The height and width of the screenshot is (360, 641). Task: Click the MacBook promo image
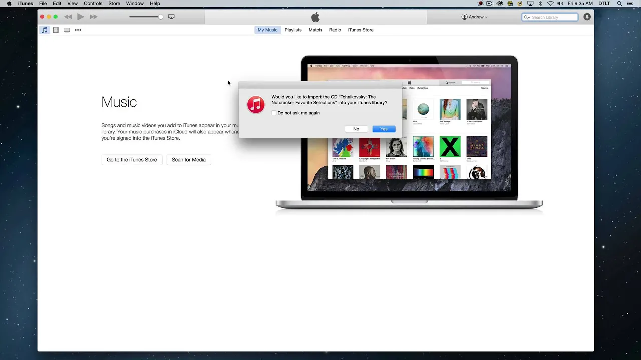[409, 132]
